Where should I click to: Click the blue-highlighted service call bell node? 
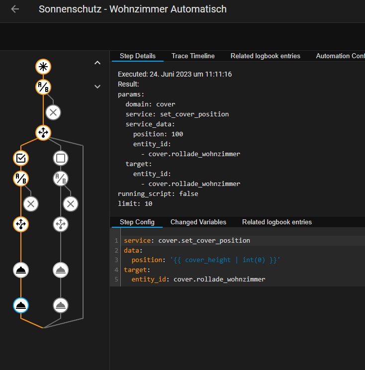click(x=21, y=305)
